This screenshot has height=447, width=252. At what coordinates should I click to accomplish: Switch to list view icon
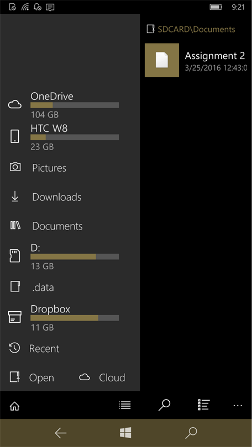125,405
